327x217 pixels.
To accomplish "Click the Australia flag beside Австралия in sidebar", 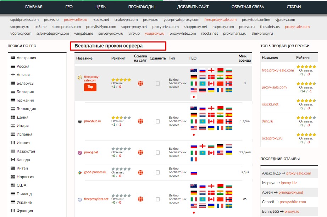I will 13,58.
